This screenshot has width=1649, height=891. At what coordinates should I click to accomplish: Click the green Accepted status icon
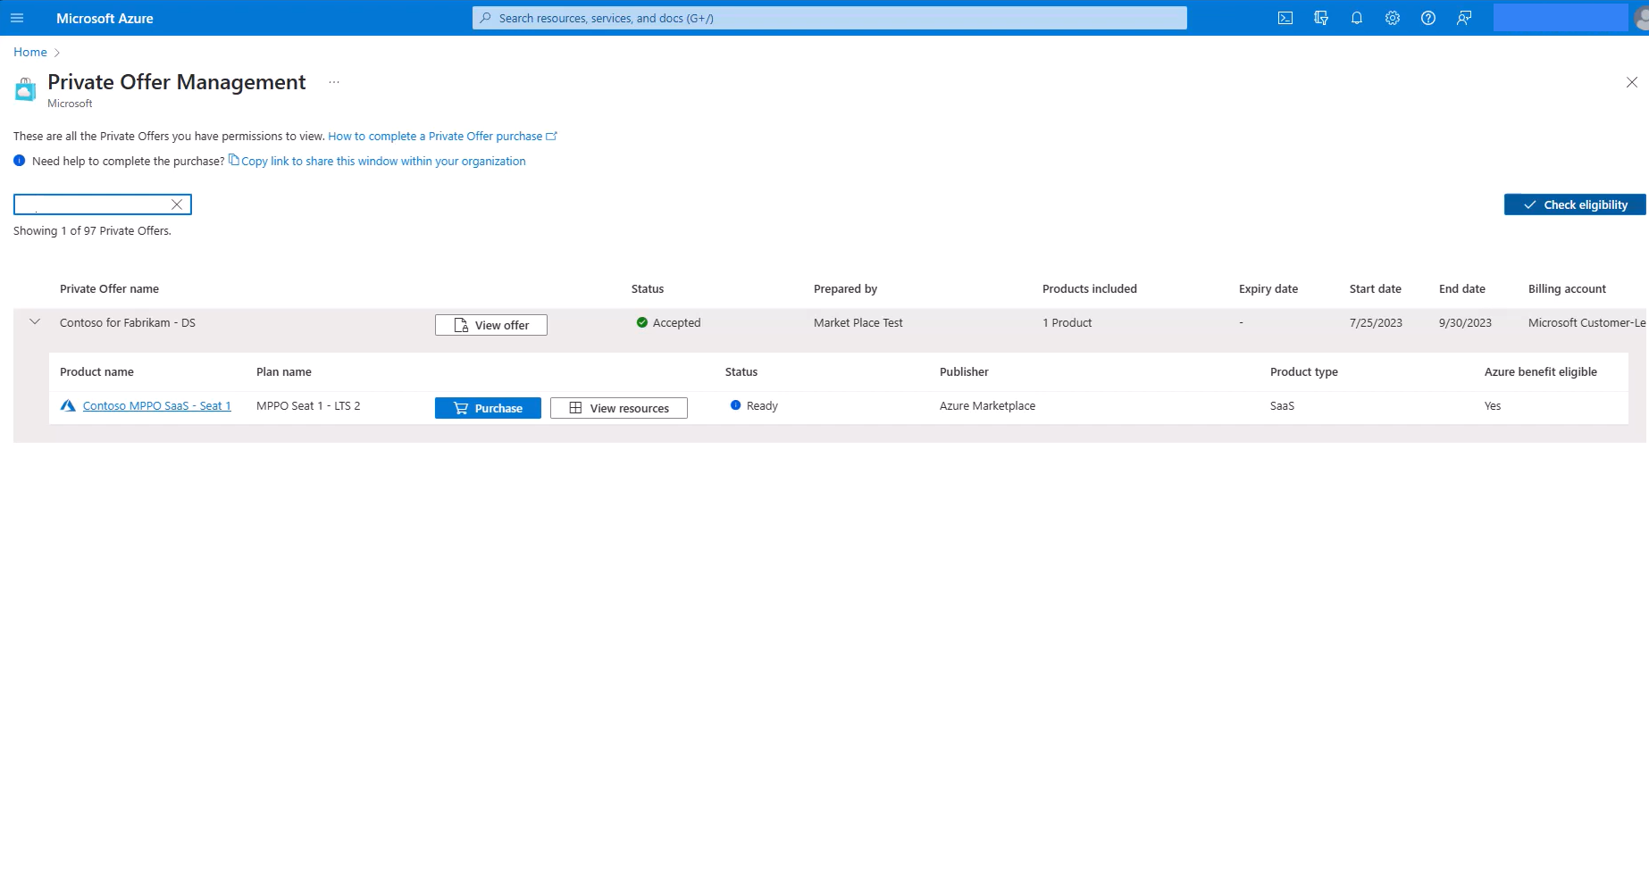[642, 322]
